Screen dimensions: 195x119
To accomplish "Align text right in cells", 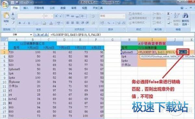I will coord(77,23).
